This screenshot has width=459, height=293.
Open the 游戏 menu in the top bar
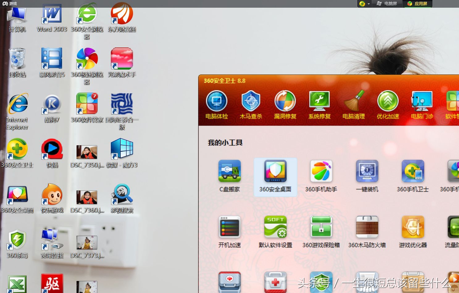coord(10,4)
